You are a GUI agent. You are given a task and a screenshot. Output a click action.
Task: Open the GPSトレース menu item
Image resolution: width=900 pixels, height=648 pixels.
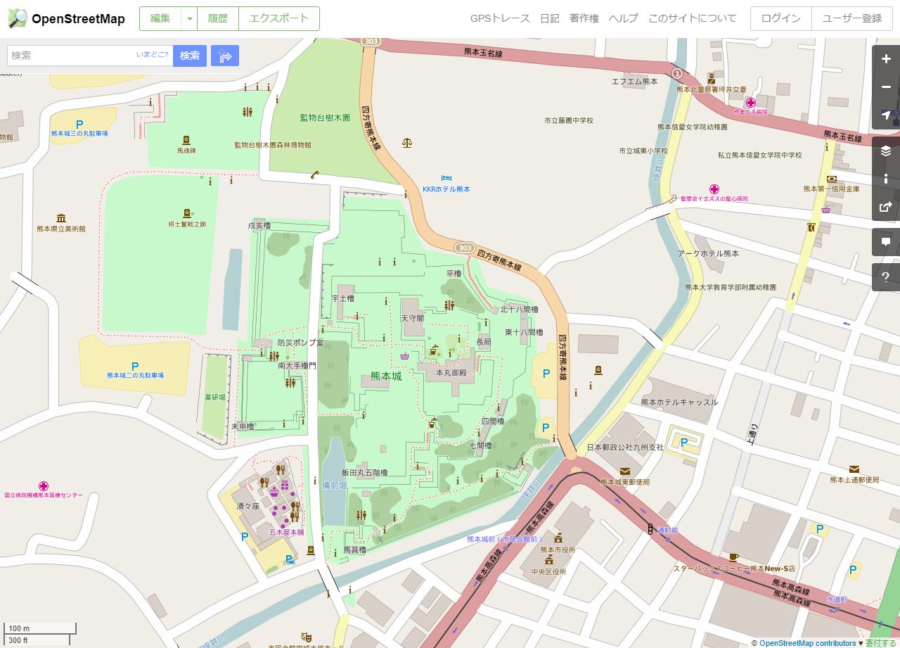[500, 18]
